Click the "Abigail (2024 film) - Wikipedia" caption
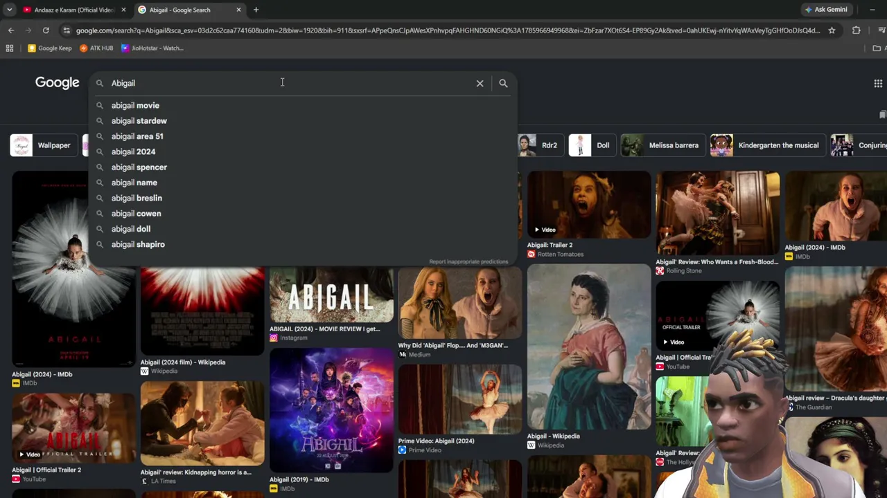 183,362
